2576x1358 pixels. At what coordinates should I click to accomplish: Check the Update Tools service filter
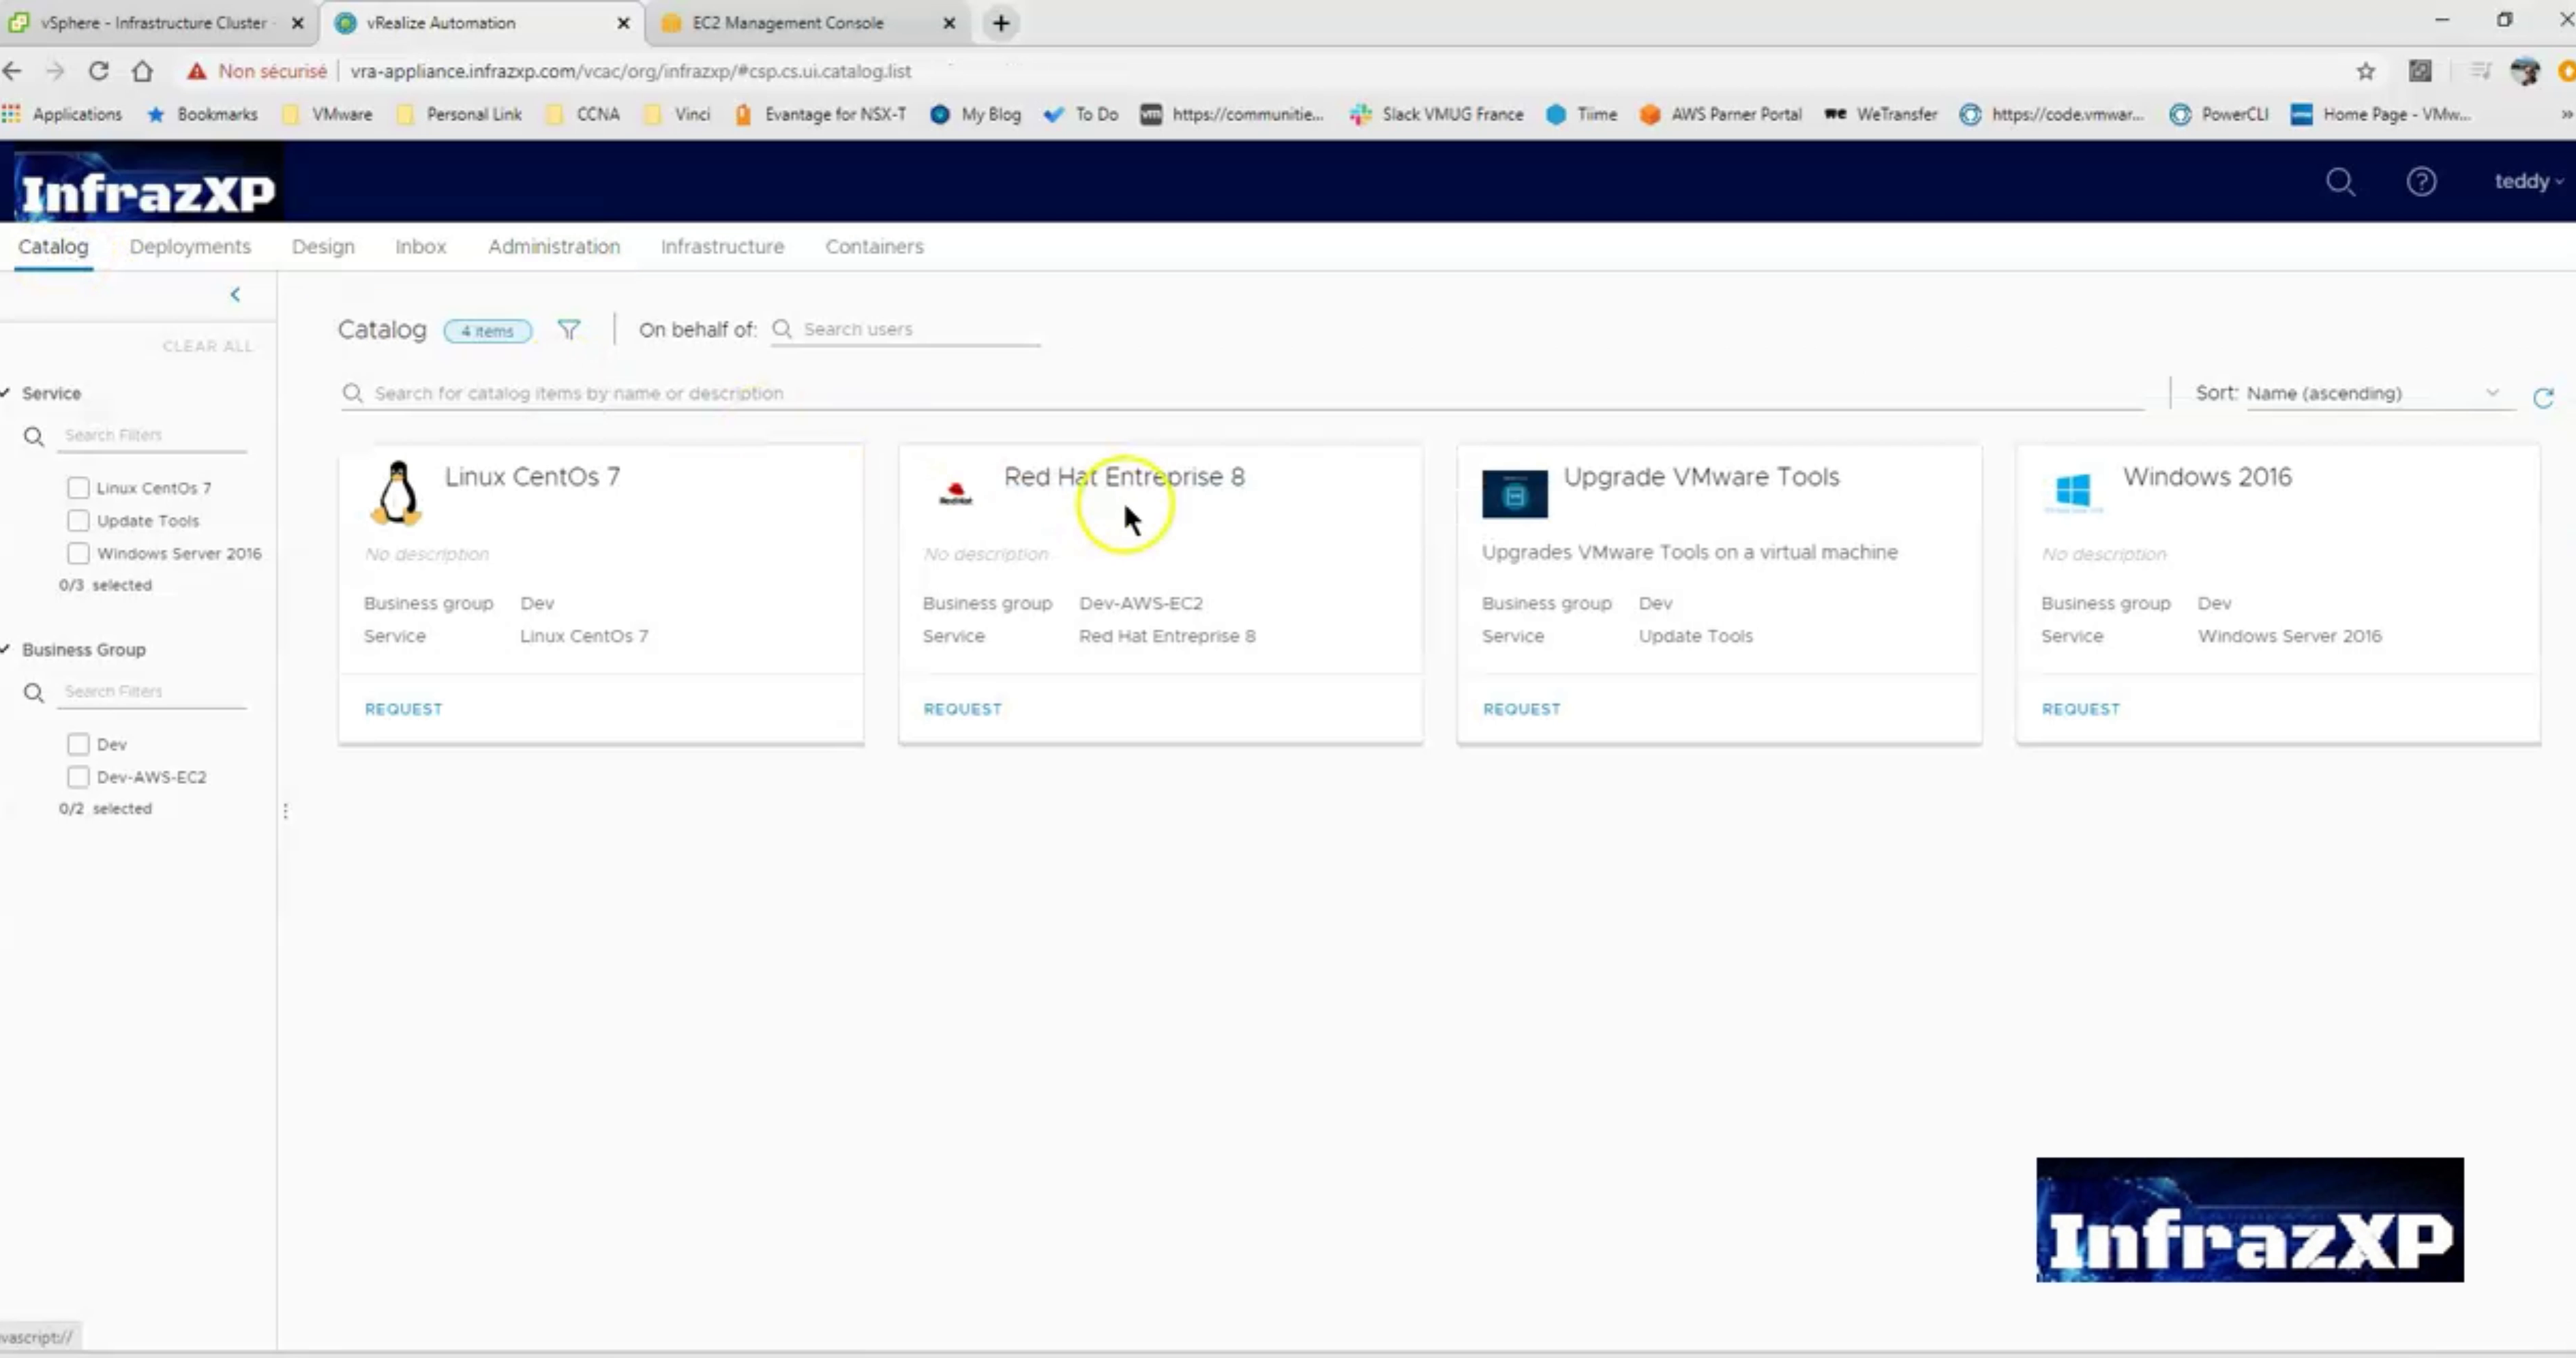pos(78,520)
